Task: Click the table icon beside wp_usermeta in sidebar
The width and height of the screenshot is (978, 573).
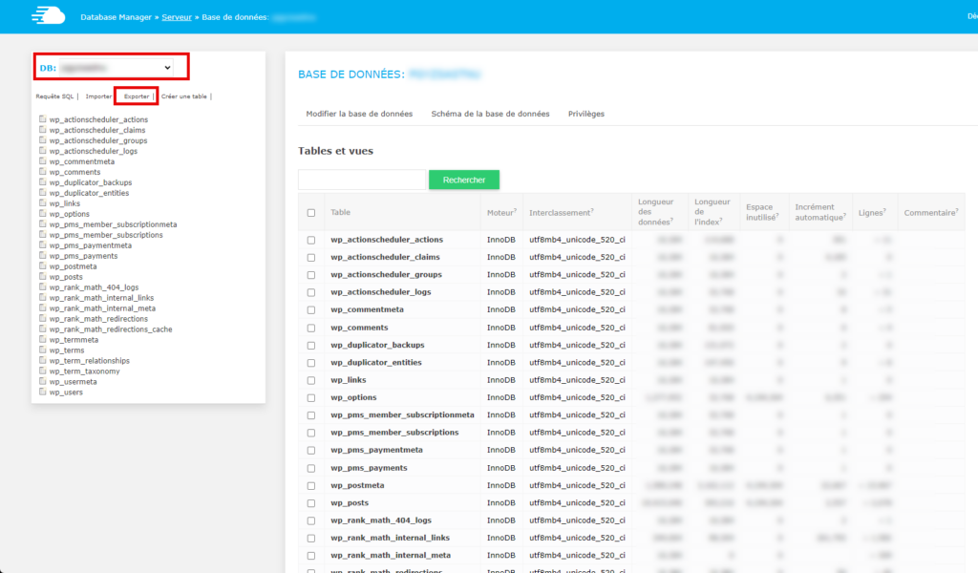Action: point(42,382)
